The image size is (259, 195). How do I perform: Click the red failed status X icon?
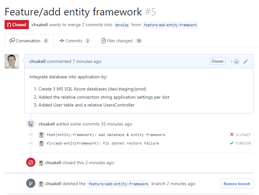click(x=232, y=135)
